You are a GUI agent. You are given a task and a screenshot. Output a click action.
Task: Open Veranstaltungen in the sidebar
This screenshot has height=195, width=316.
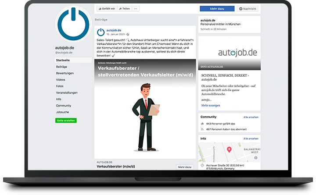tap(67, 92)
